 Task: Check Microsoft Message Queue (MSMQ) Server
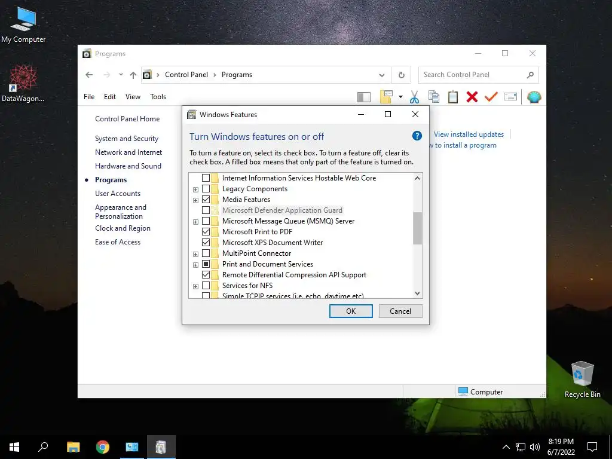(x=206, y=221)
